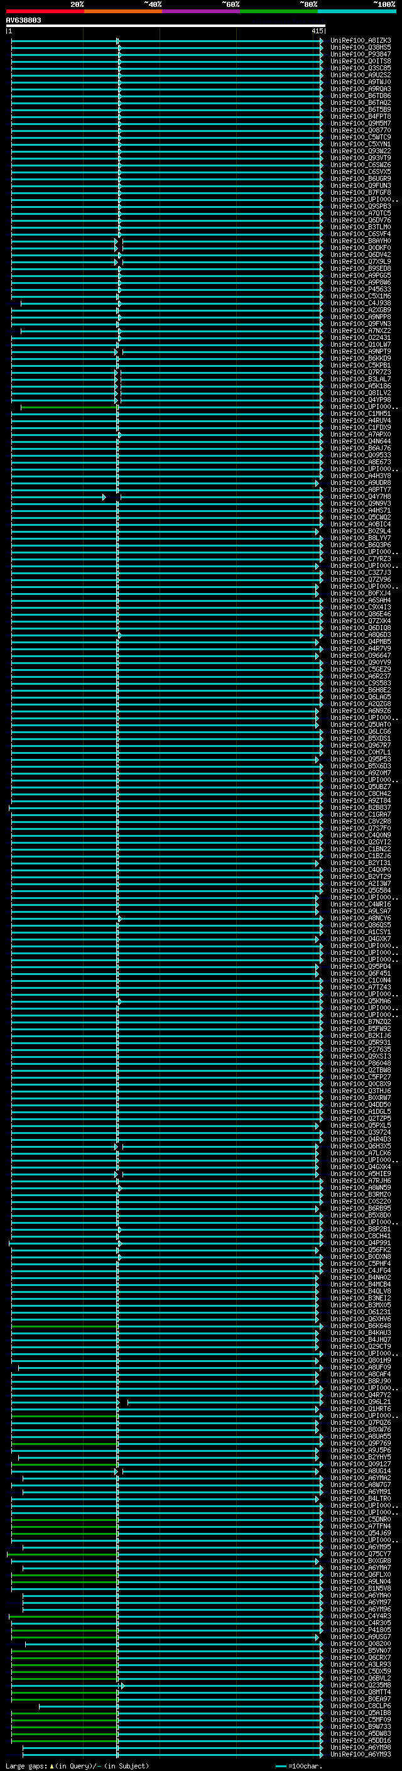Select hit label UniRef100_P93847
402x1771 pixels.
361,54
